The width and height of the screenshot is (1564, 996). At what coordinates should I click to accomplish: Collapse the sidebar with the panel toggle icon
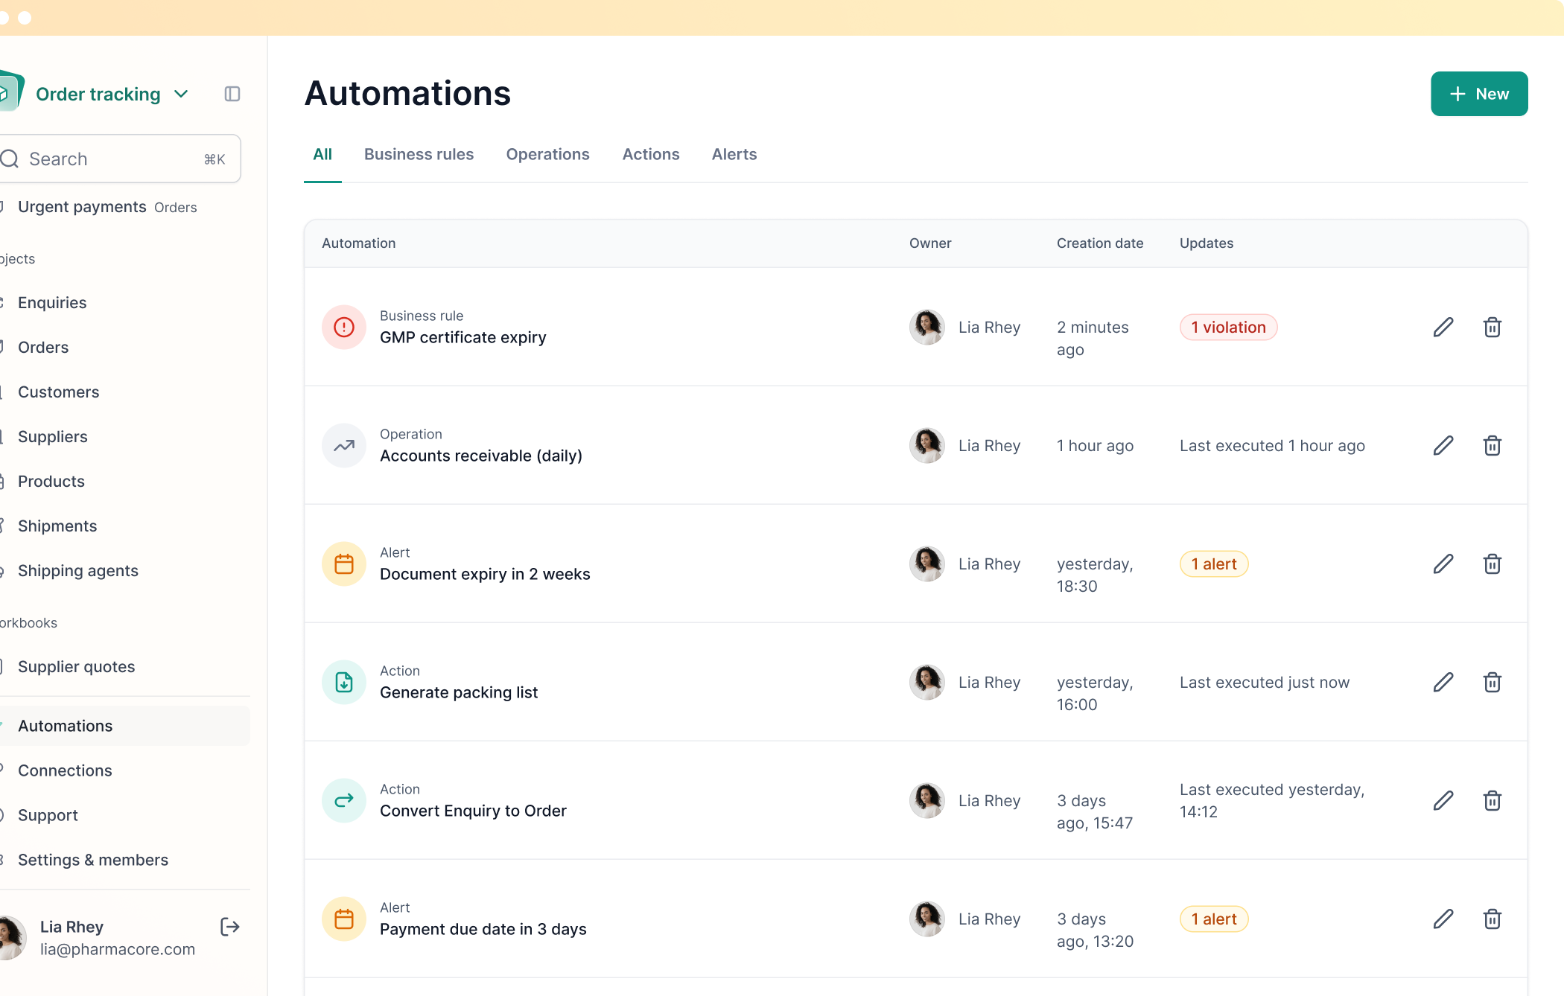click(x=232, y=93)
